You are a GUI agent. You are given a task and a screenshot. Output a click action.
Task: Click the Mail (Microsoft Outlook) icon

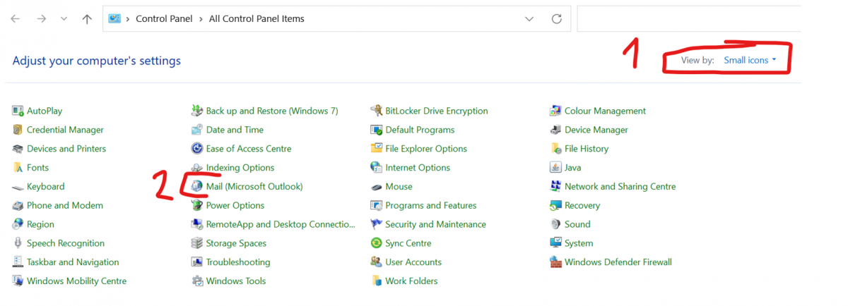[x=197, y=187]
